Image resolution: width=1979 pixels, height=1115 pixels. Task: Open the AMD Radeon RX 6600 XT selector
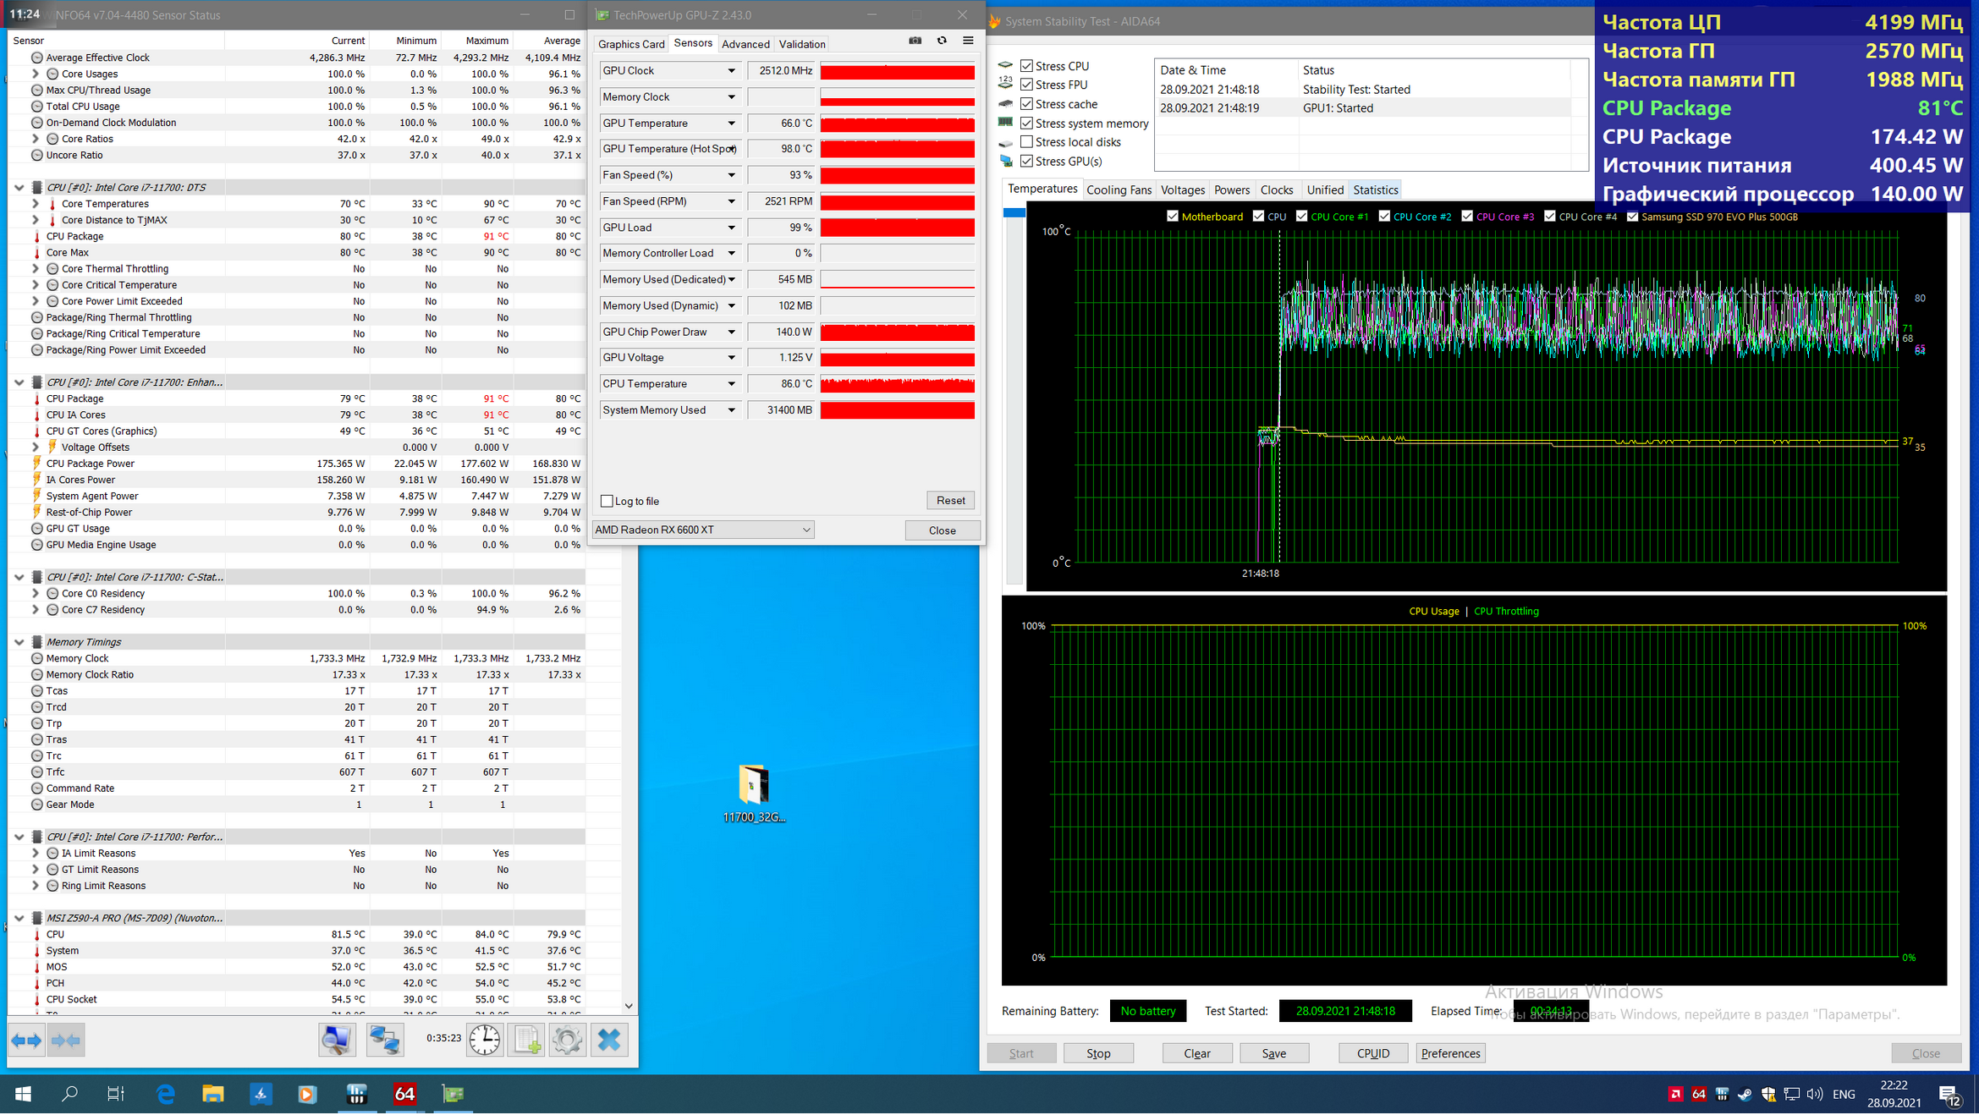pos(702,530)
